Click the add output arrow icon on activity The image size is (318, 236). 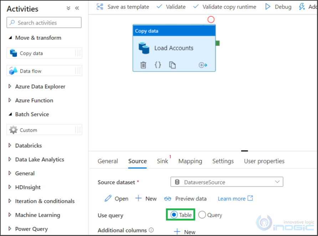(203, 65)
